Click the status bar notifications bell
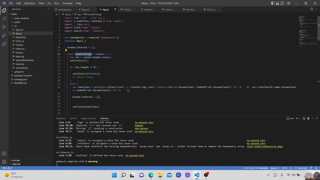This screenshot has height=180, width=320. pos(316,168)
